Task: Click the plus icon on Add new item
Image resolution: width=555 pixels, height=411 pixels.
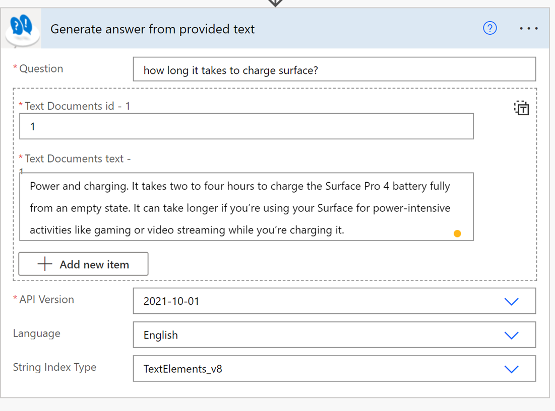Action: point(44,264)
